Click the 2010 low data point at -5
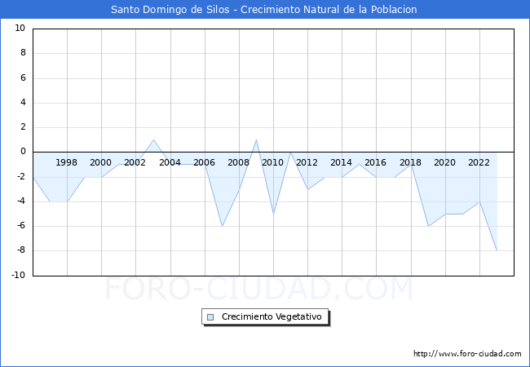Image resolution: width=530 pixels, height=367 pixels. 273,214
